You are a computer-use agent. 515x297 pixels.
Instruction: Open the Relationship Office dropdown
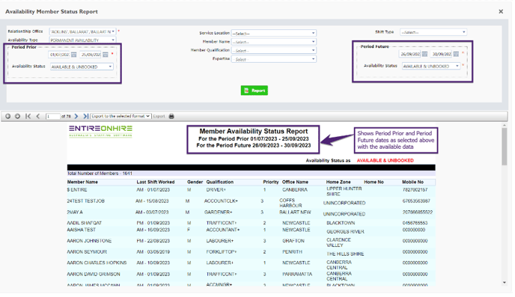click(82, 31)
